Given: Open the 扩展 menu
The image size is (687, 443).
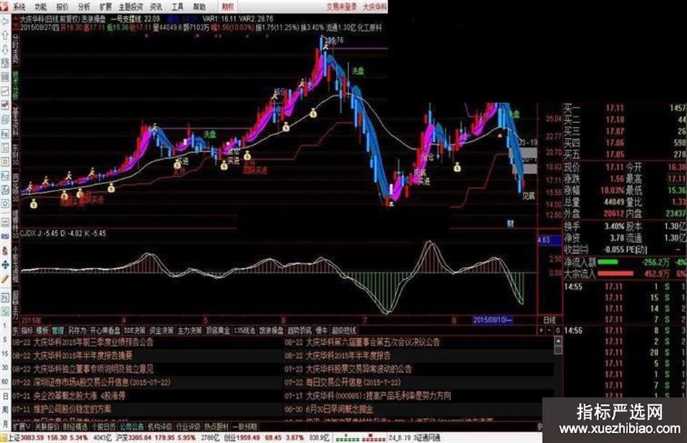Looking at the screenshot, I should click(x=105, y=7).
